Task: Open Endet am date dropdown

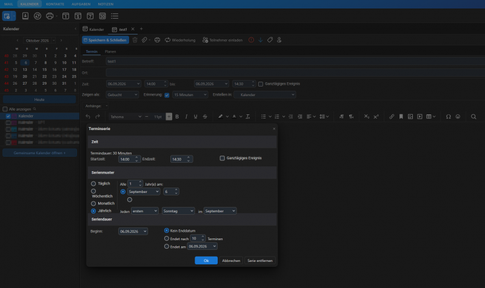Action: (202, 246)
